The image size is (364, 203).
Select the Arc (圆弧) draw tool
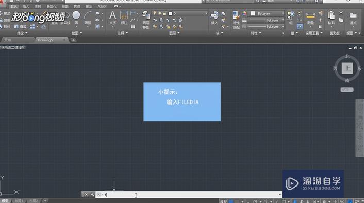coord(88,16)
